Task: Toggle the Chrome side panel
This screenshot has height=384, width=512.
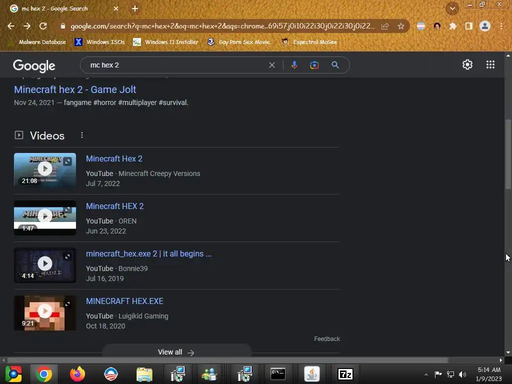Action: click(x=469, y=26)
